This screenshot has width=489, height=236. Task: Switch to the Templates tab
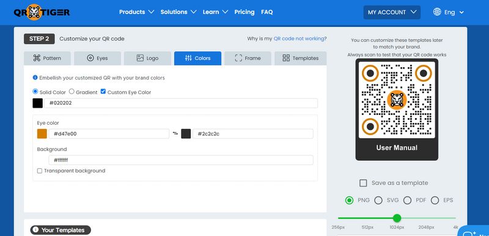pos(300,58)
